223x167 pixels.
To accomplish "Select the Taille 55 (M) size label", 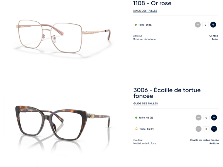I will coord(147,129).
